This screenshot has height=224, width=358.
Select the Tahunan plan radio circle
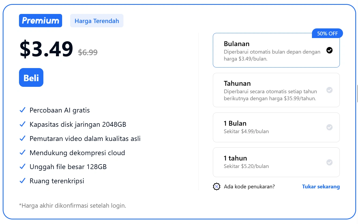click(x=329, y=90)
